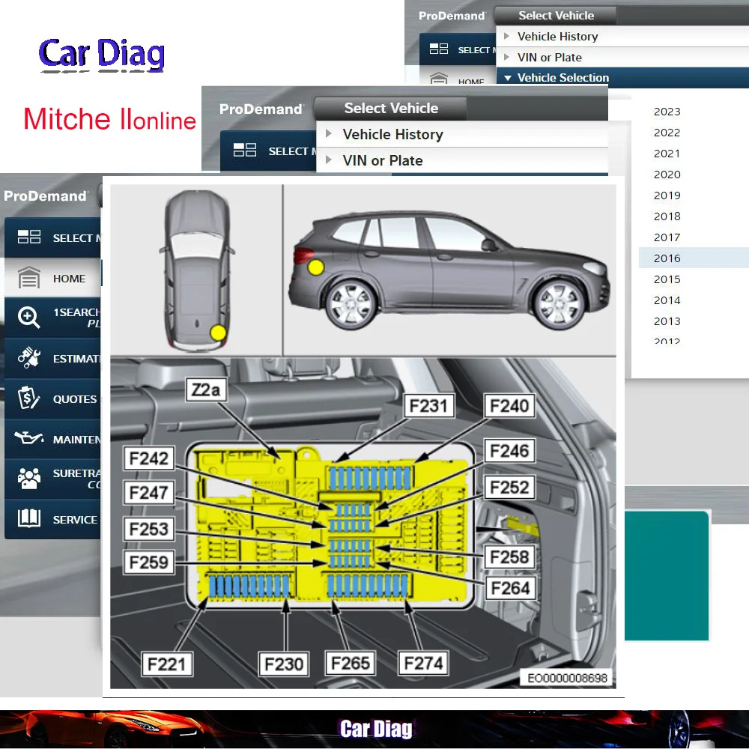Choose model year 2014

point(667,300)
